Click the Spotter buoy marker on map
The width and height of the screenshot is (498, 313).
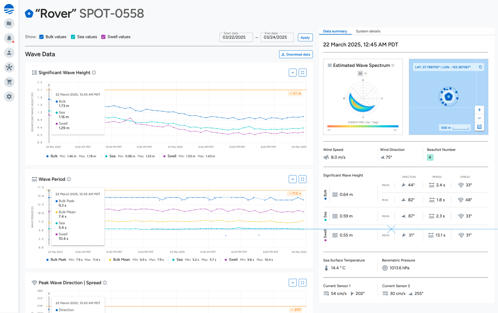coord(448,97)
